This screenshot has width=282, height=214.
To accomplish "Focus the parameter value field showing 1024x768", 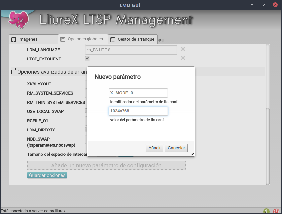I will 138,111.
